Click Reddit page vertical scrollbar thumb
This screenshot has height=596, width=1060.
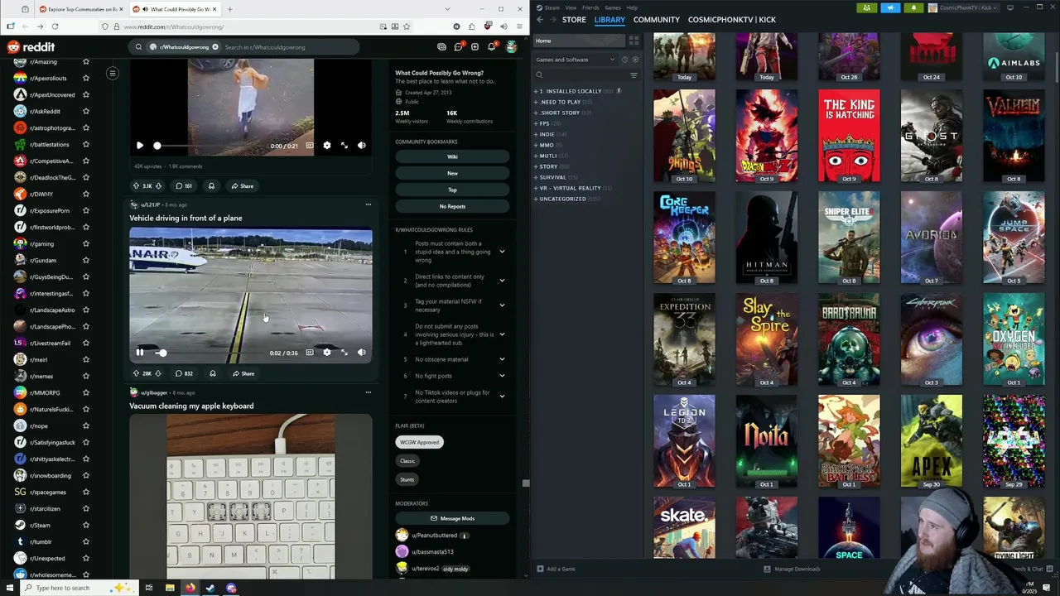click(x=525, y=483)
